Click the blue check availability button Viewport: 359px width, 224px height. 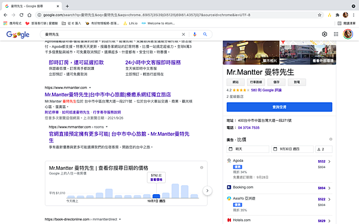point(279,107)
